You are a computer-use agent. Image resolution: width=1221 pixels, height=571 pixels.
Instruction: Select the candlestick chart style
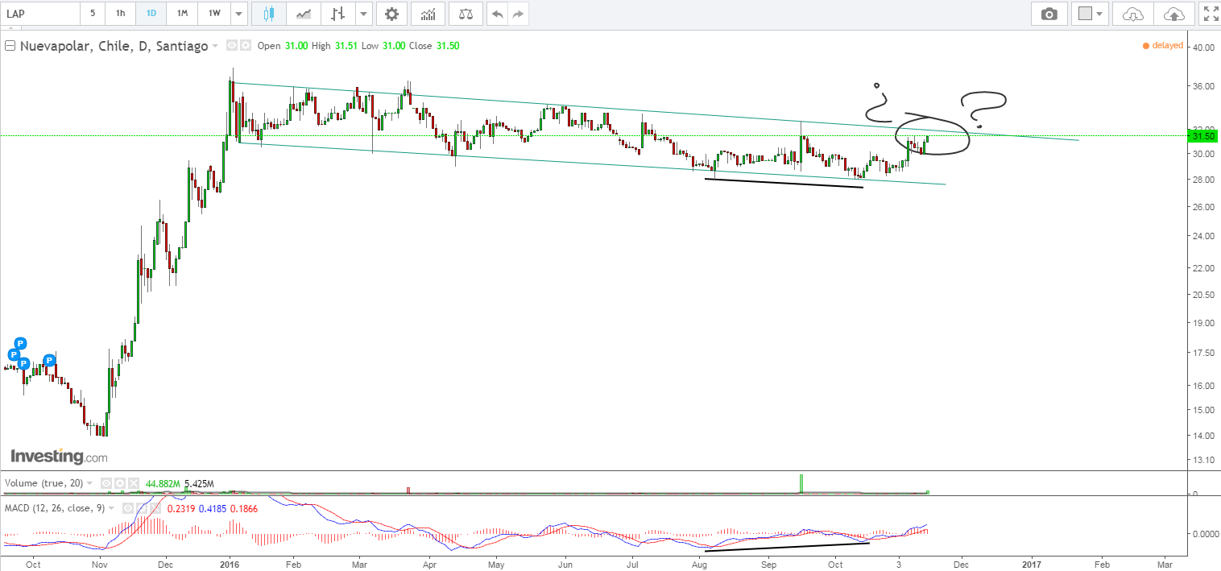(269, 14)
